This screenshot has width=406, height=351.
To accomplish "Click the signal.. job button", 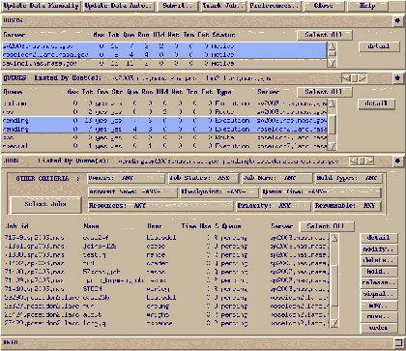I will pyautogui.click(x=379, y=294).
